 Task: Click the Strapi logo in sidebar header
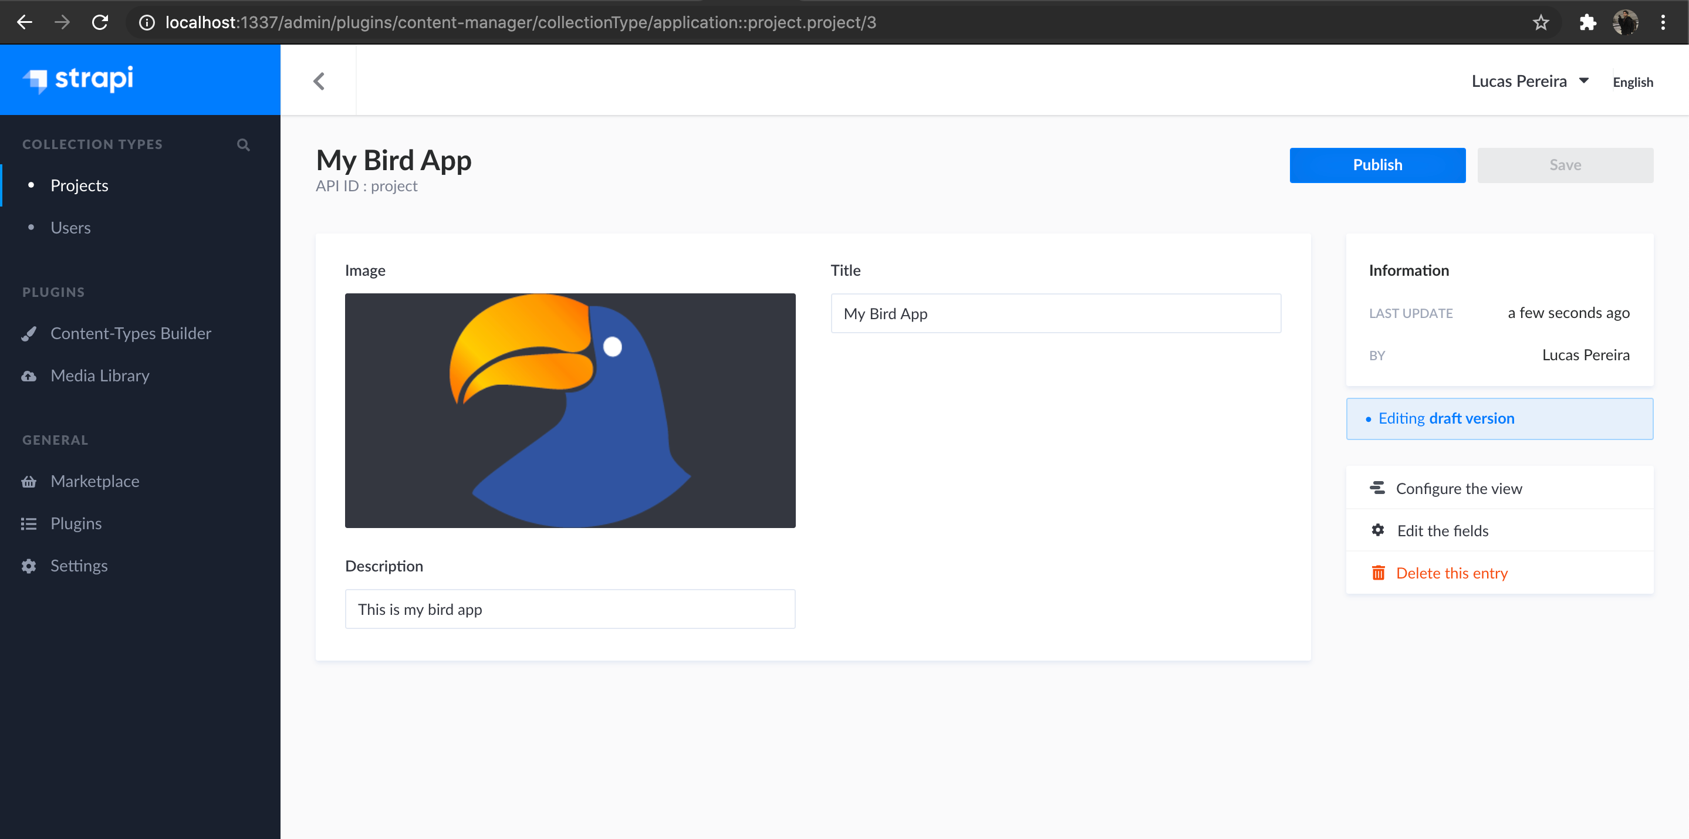click(79, 79)
